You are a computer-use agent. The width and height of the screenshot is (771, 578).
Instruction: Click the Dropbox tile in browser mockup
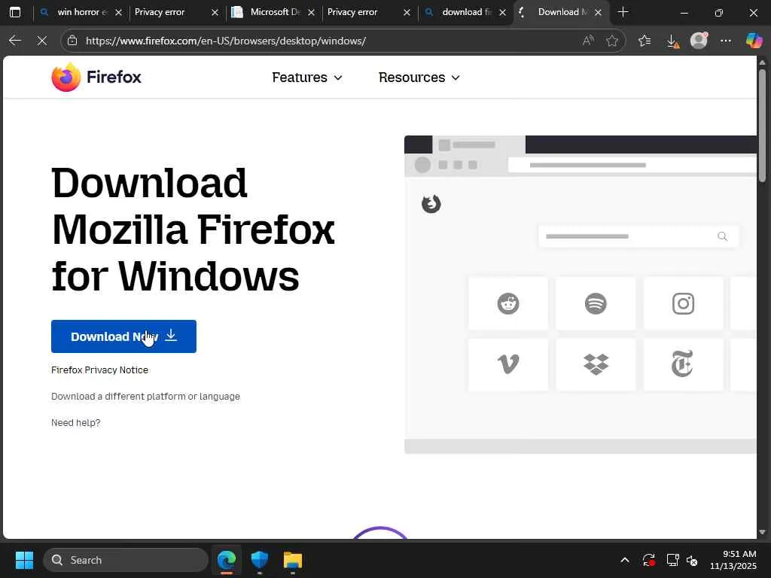(x=596, y=364)
